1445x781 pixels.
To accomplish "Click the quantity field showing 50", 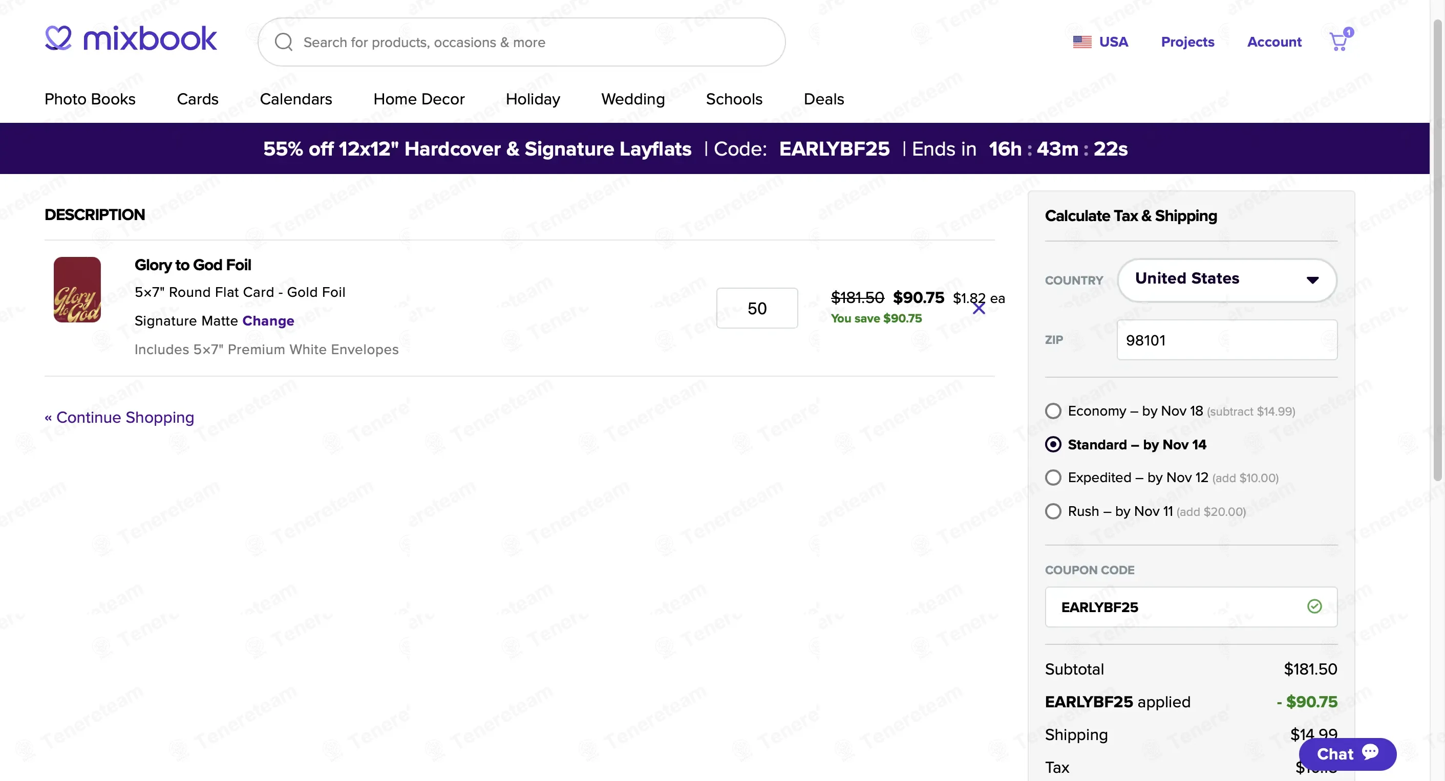I will pos(757,308).
